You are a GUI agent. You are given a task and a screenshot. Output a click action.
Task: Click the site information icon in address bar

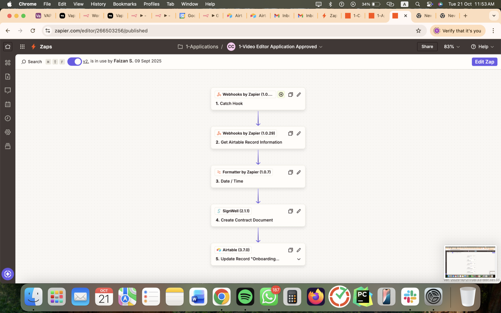point(48,31)
